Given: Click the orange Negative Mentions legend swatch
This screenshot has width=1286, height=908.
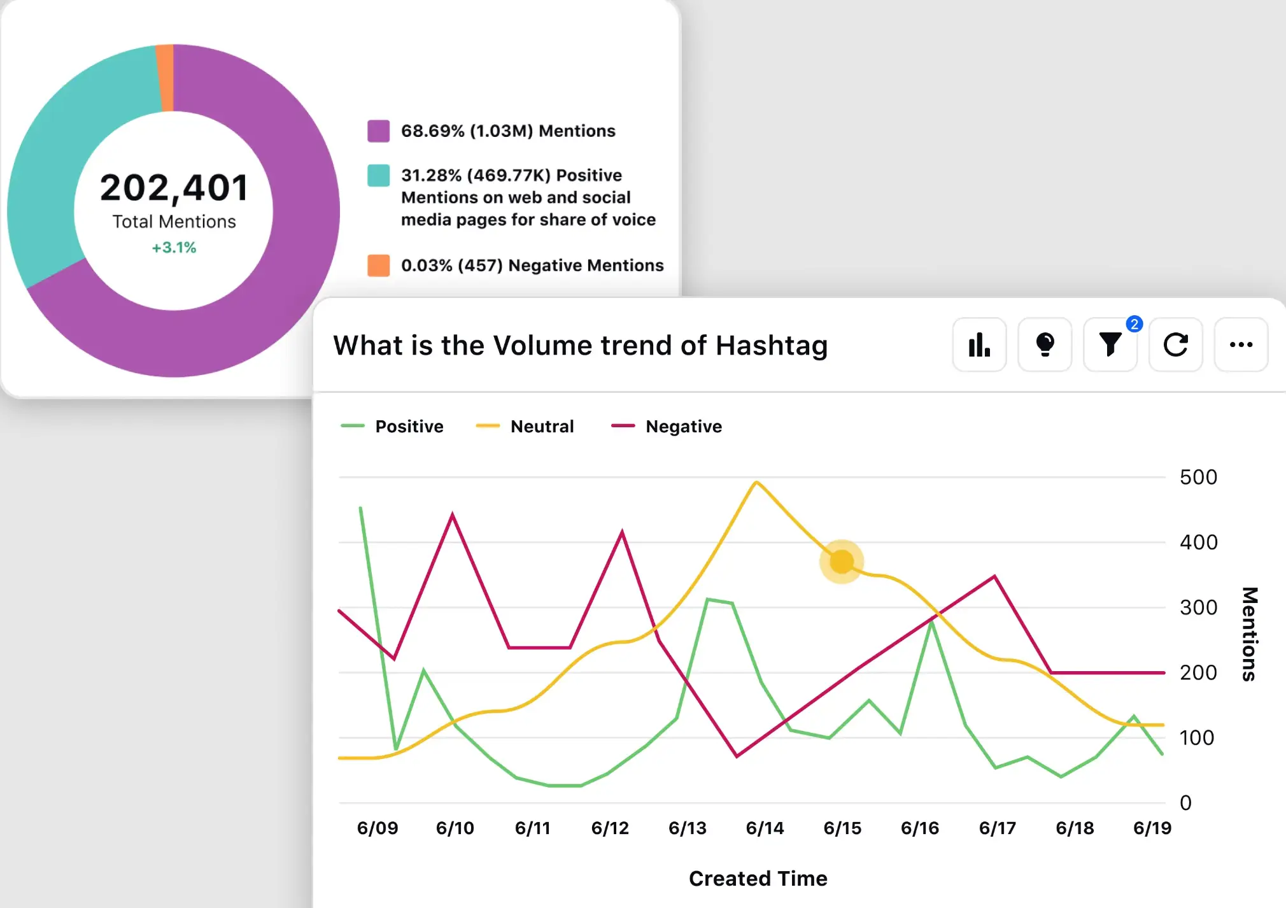Looking at the screenshot, I should (379, 265).
